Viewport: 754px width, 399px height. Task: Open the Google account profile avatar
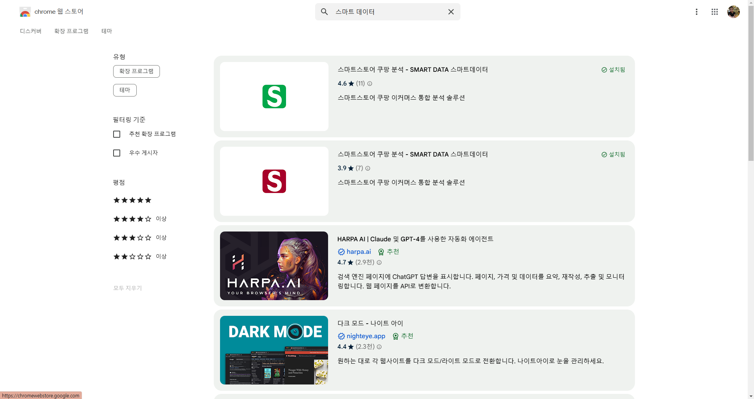point(734,12)
